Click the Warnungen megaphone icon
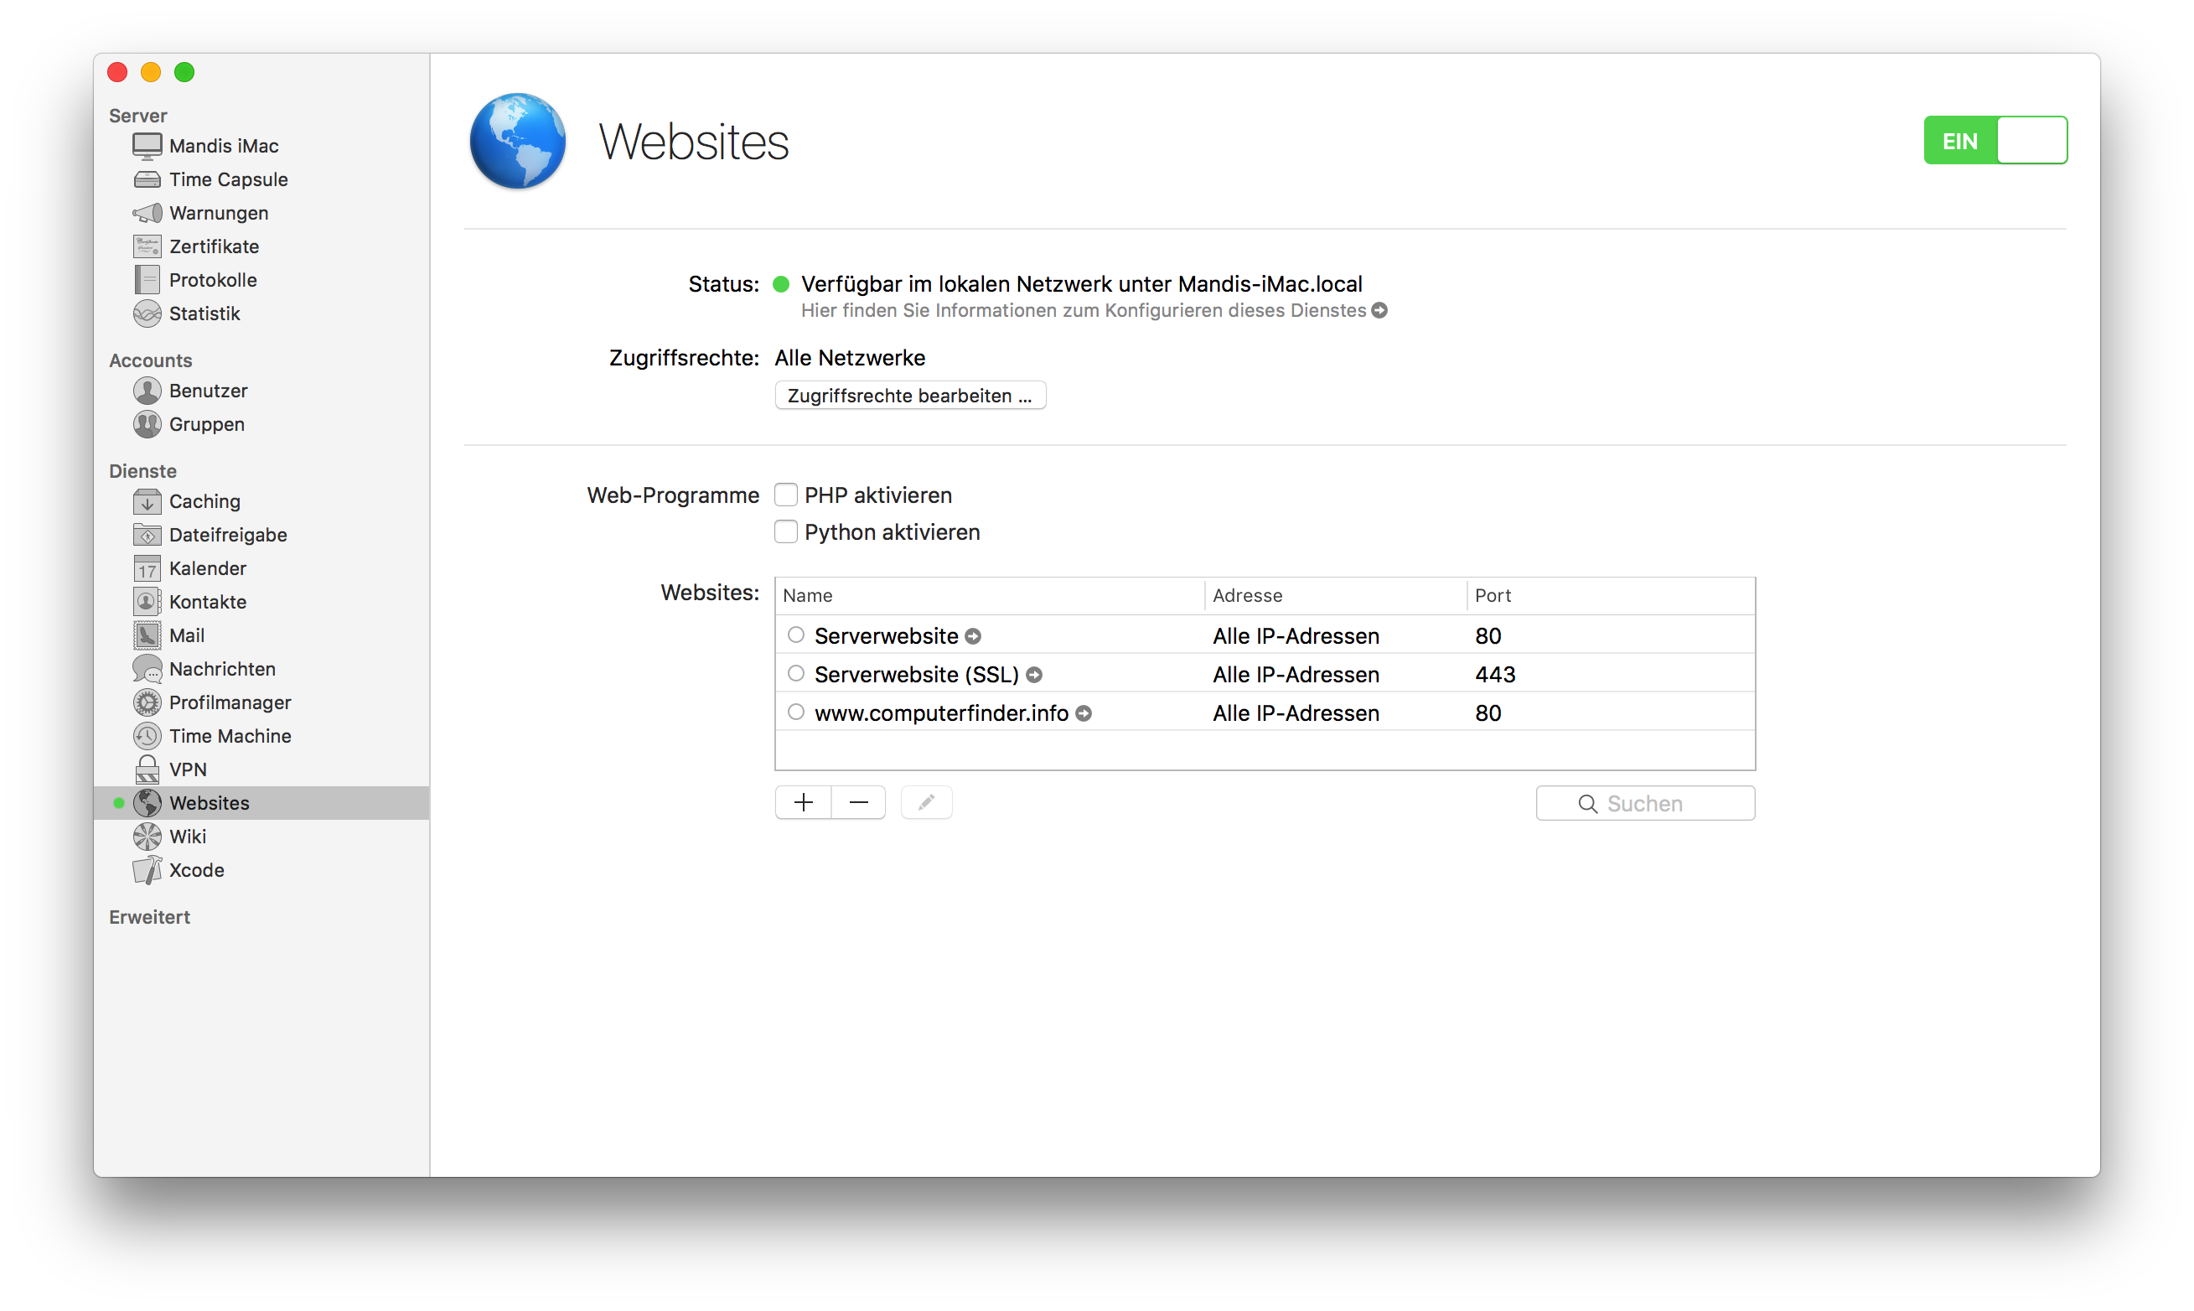 pos(147,213)
